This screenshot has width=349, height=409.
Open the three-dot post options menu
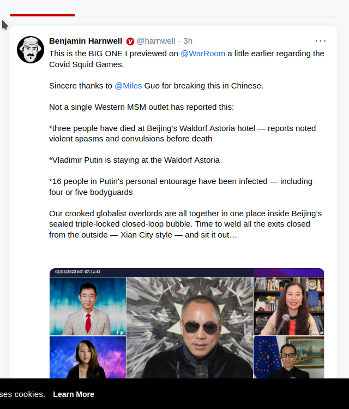(320, 41)
